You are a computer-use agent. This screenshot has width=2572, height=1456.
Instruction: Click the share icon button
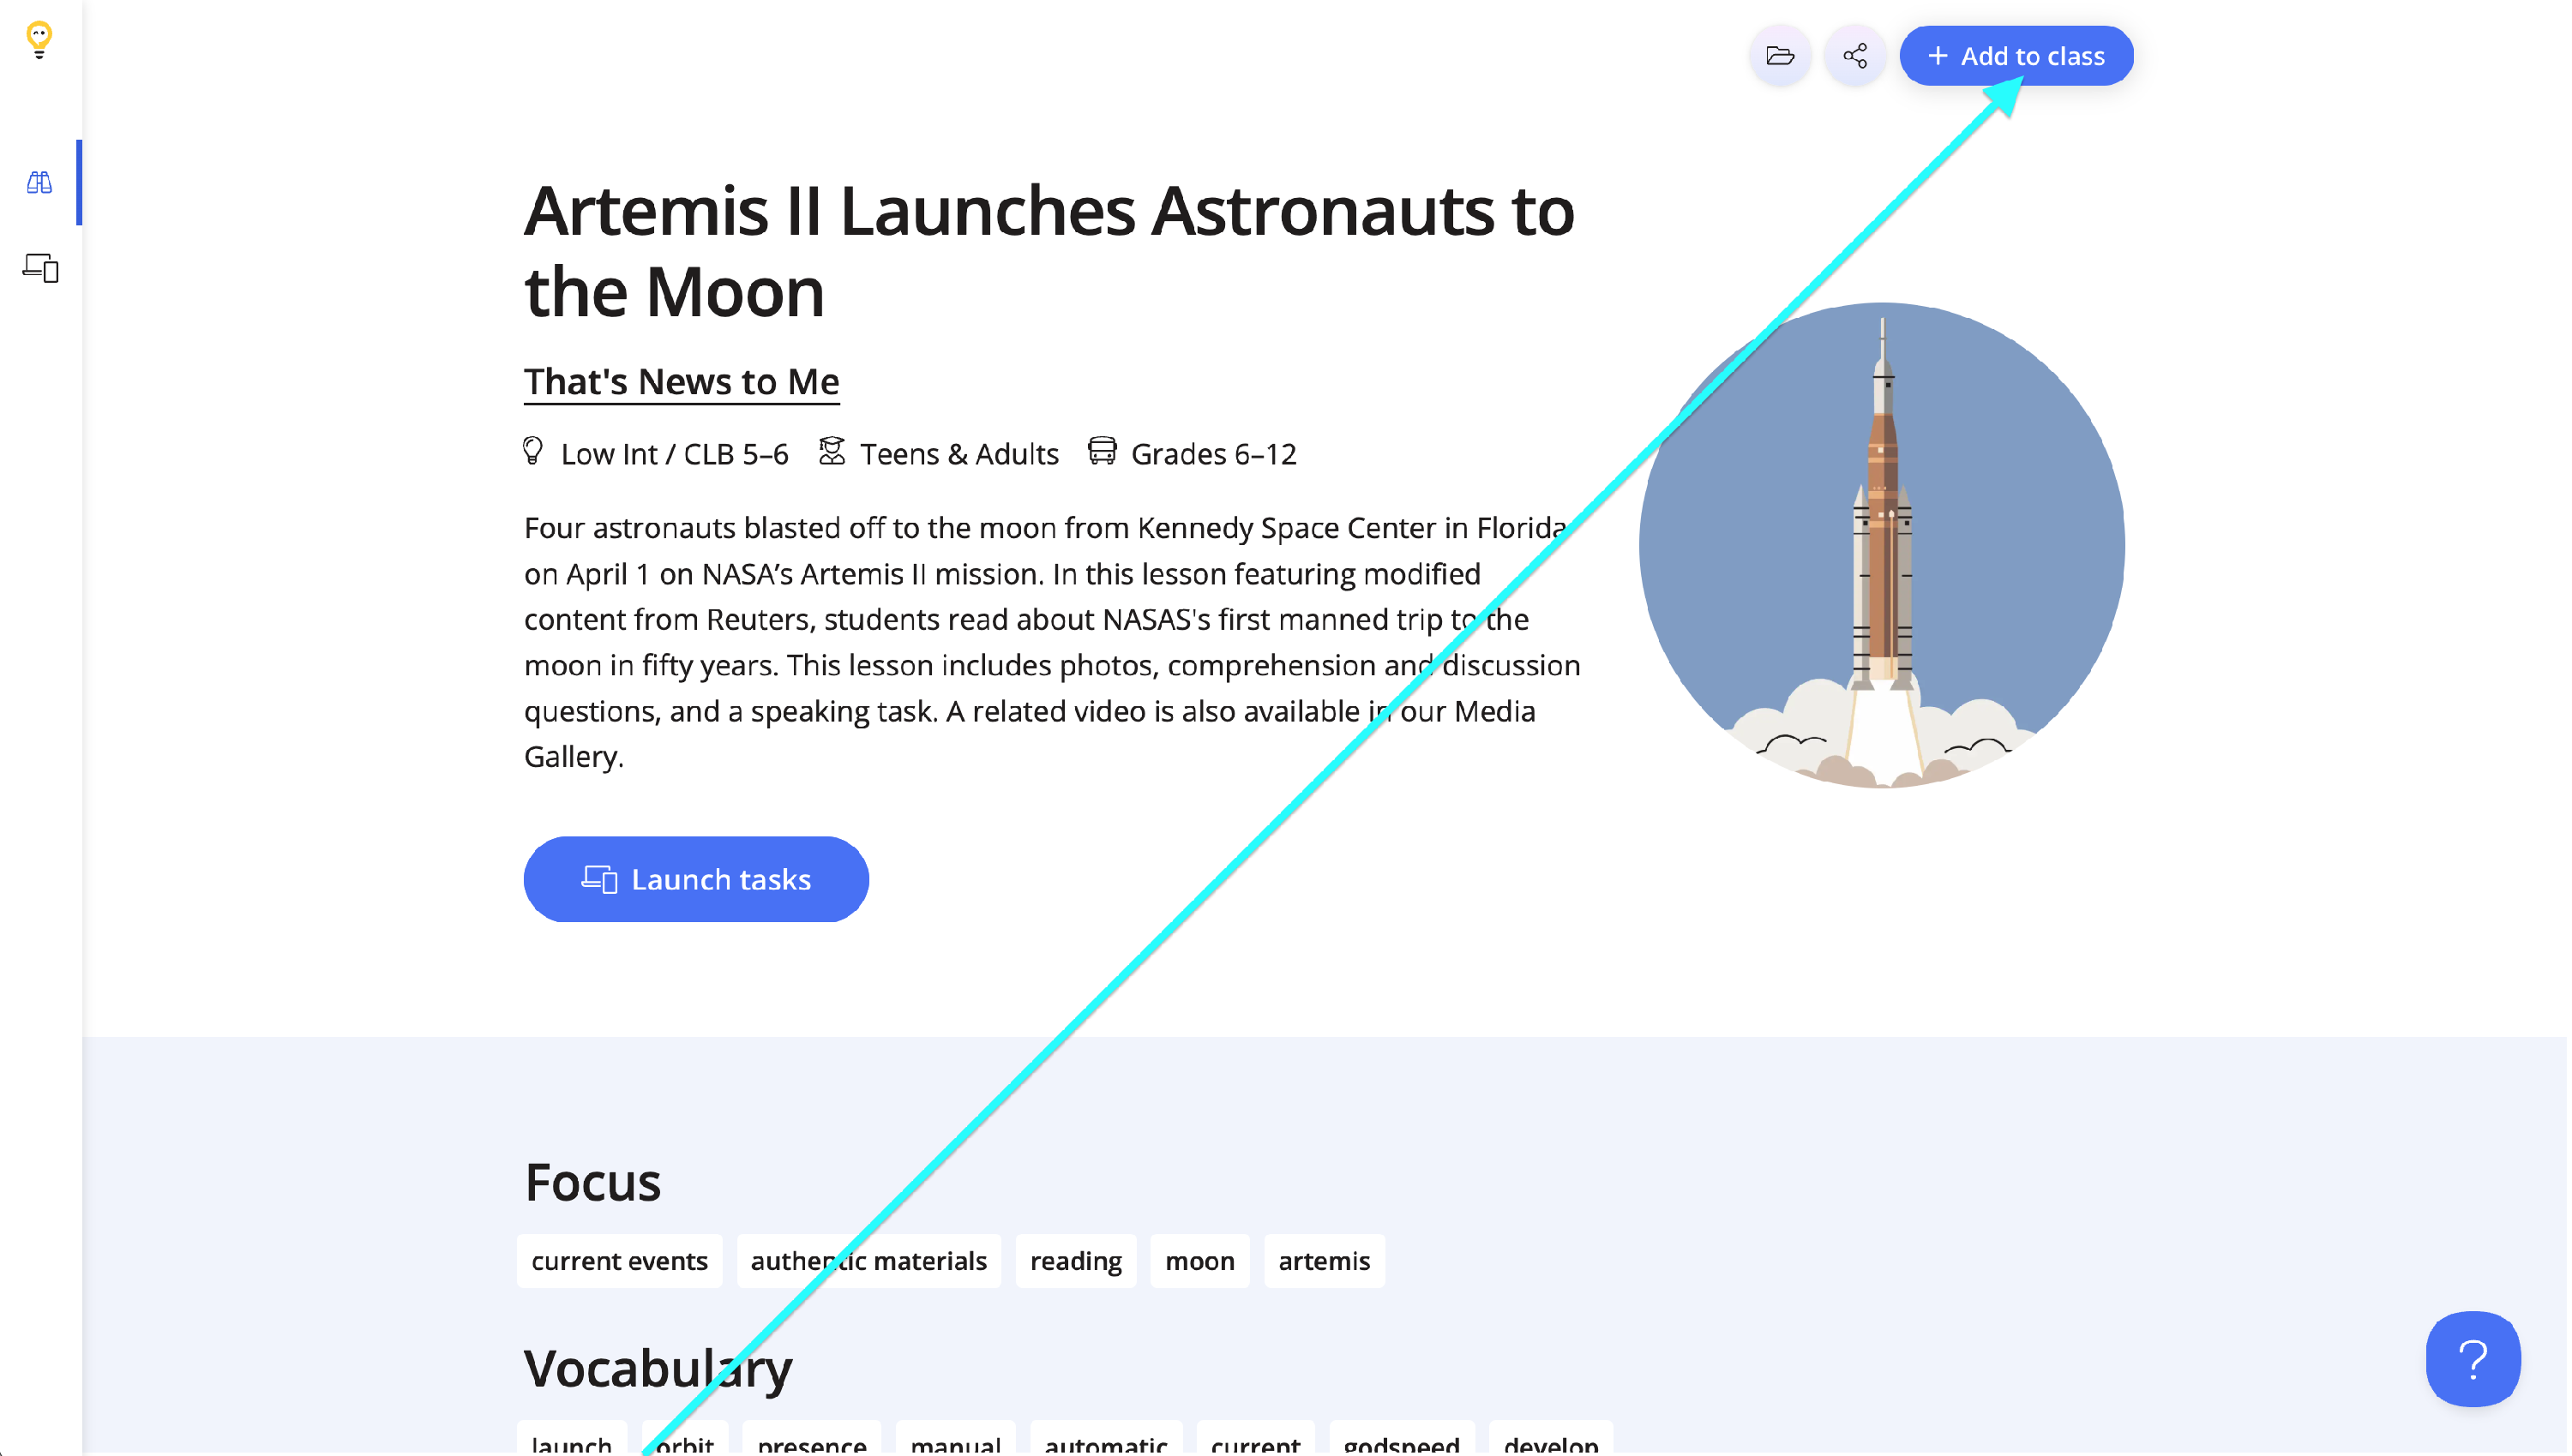[1854, 56]
